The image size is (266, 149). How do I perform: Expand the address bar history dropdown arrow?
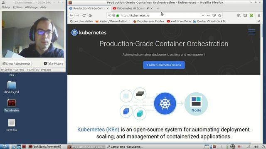point(203,15)
